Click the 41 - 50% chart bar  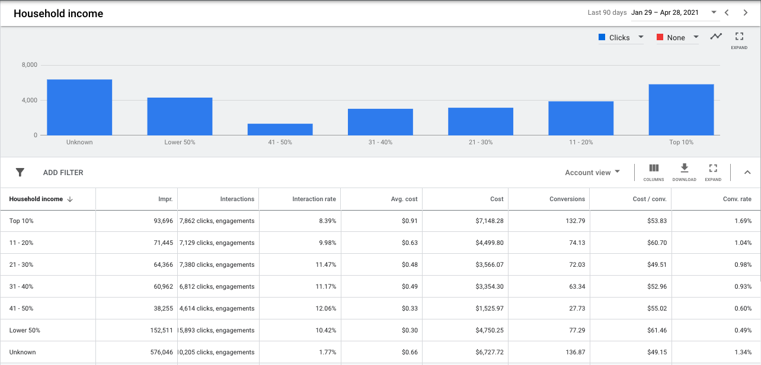280,130
